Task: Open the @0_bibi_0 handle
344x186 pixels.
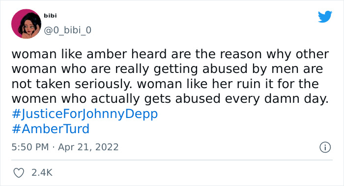Action: pyautogui.click(x=67, y=30)
